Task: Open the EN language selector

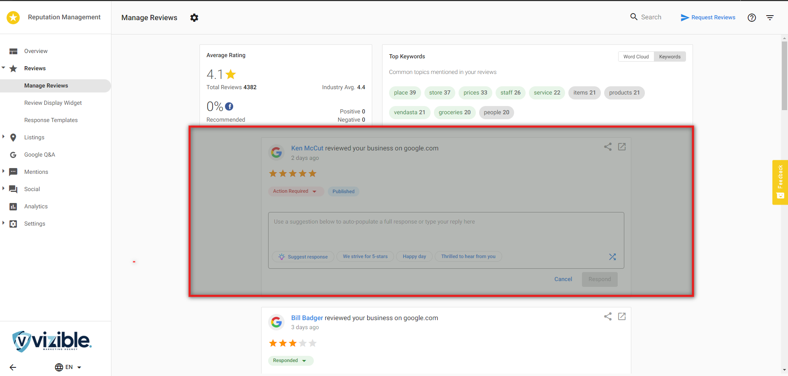Action: (x=68, y=367)
